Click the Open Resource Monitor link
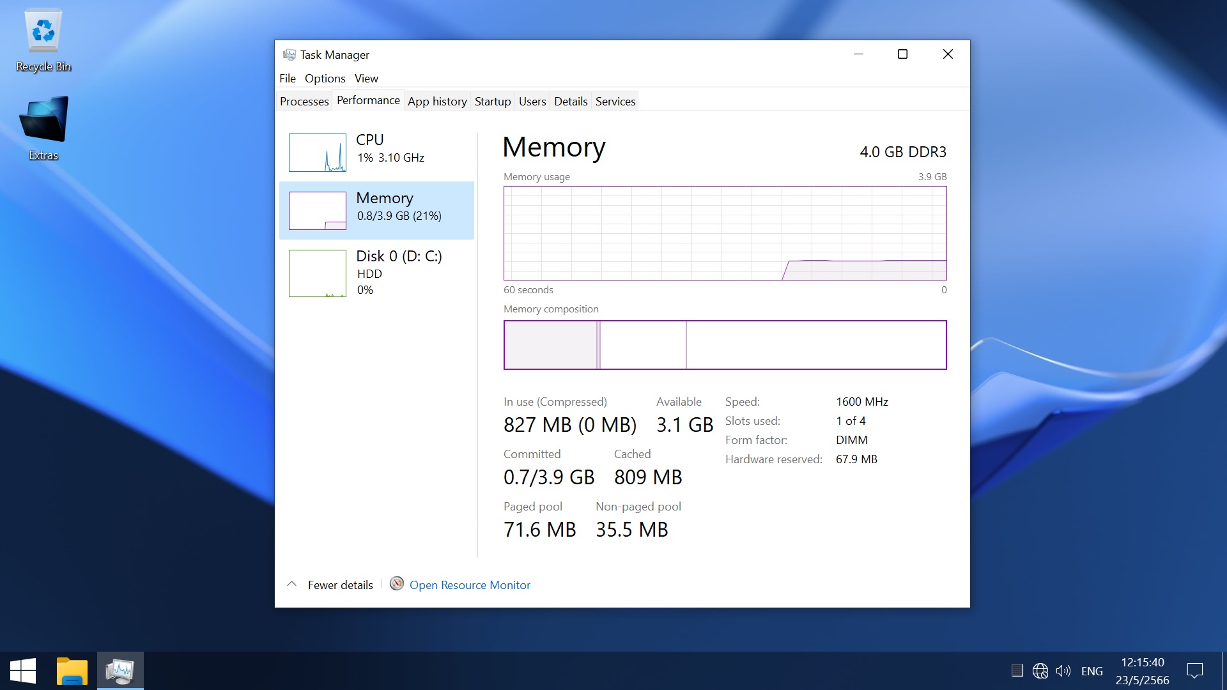Image resolution: width=1227 pixels, height=690 pixels. 470,585
